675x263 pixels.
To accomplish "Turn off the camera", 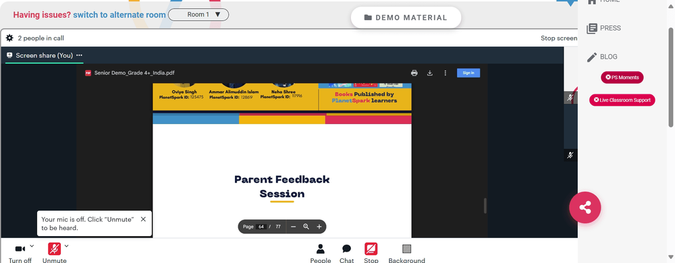I will [20, 254].
